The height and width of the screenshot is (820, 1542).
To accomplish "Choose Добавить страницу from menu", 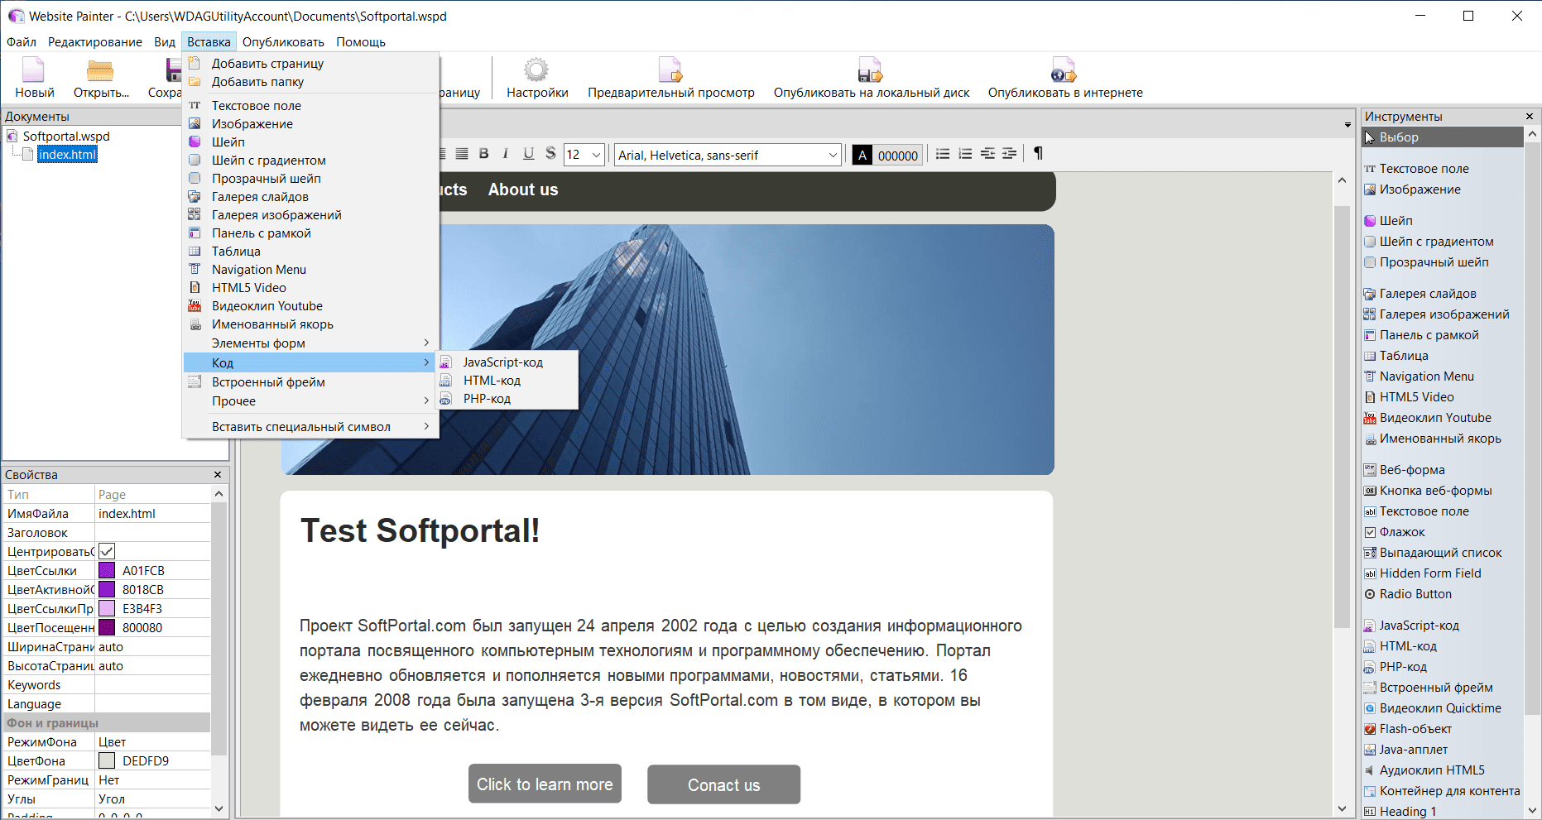I will pyautogui.click(x=310, y=64).
